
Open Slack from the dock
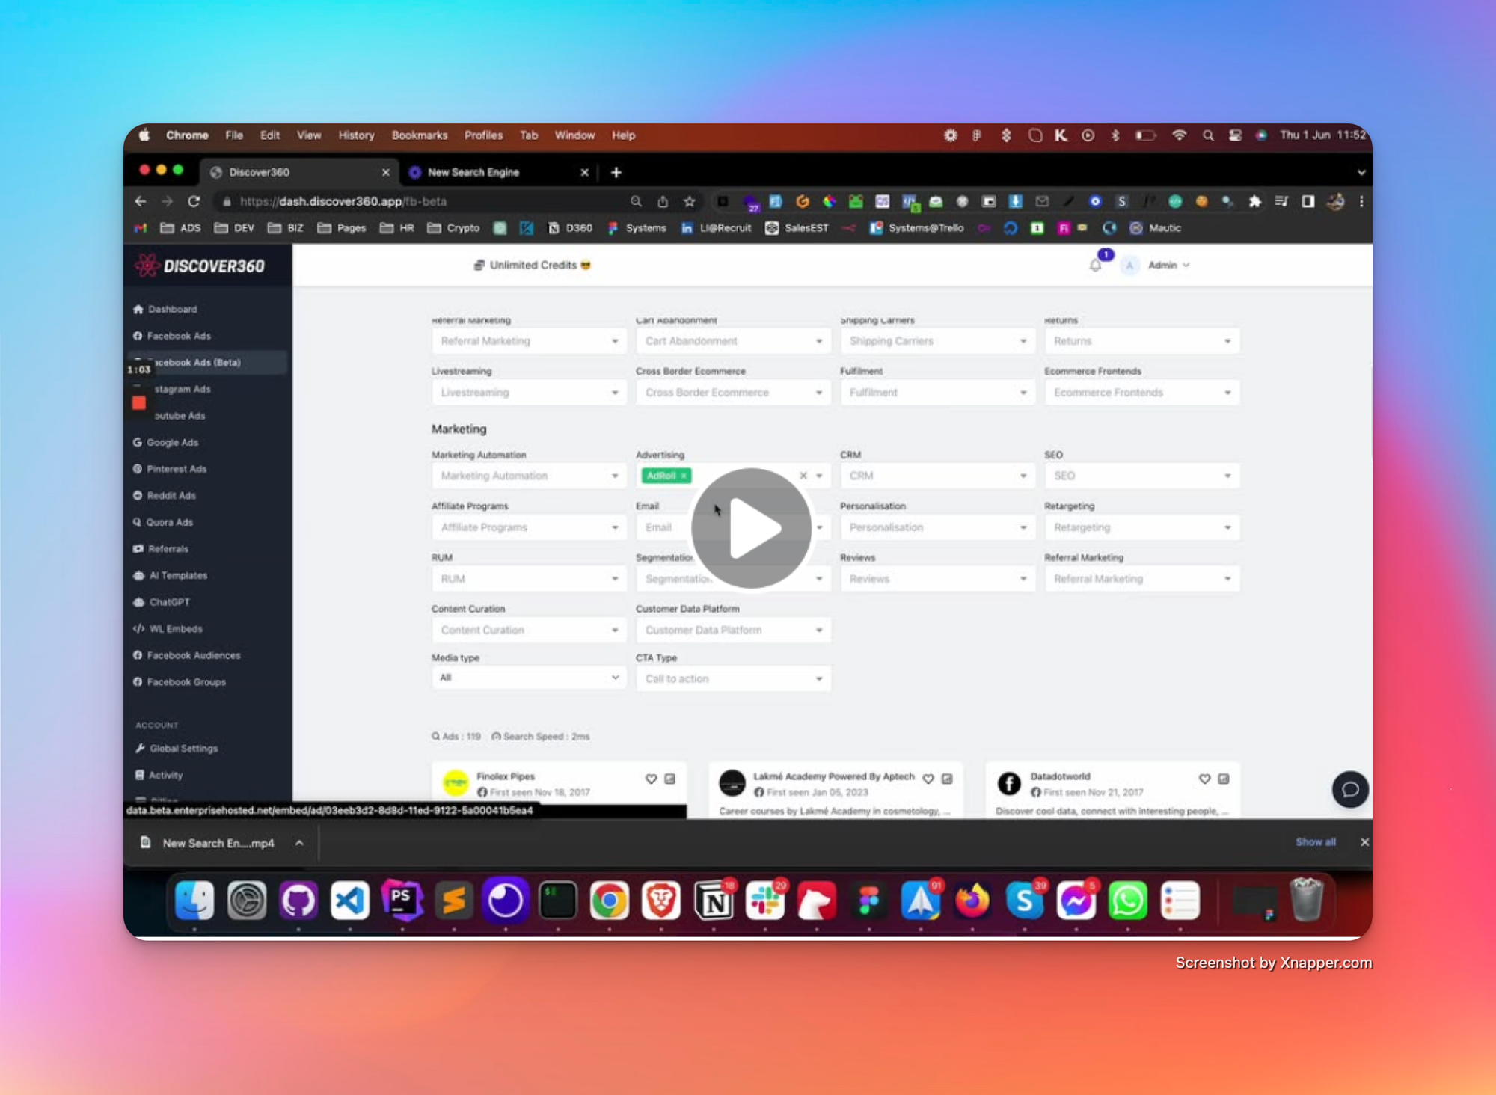click(x=764, y=901)
